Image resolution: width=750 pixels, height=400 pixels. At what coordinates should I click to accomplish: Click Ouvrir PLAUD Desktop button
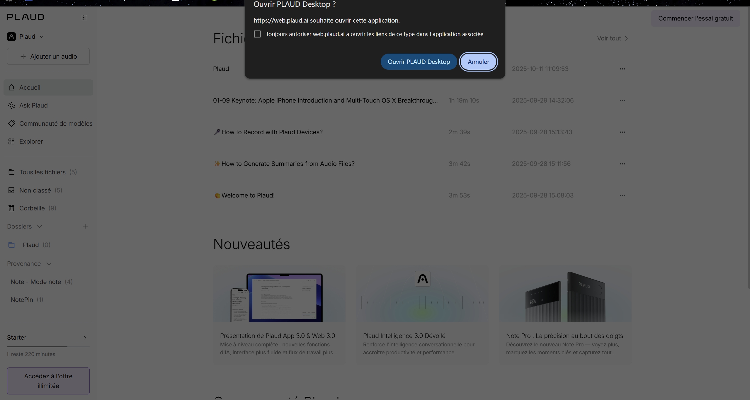pyautogui.click(x=419, y=62)
